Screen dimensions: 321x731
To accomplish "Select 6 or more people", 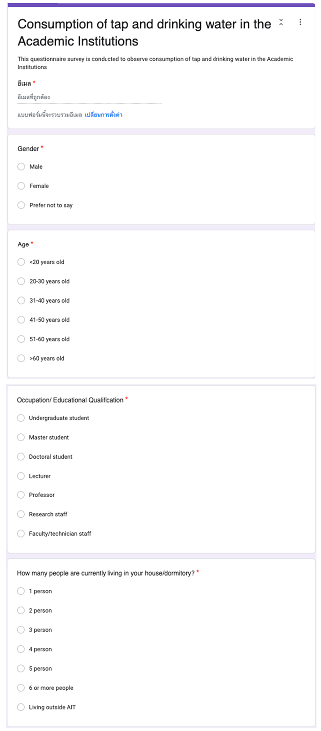I will tap(21, 688).
